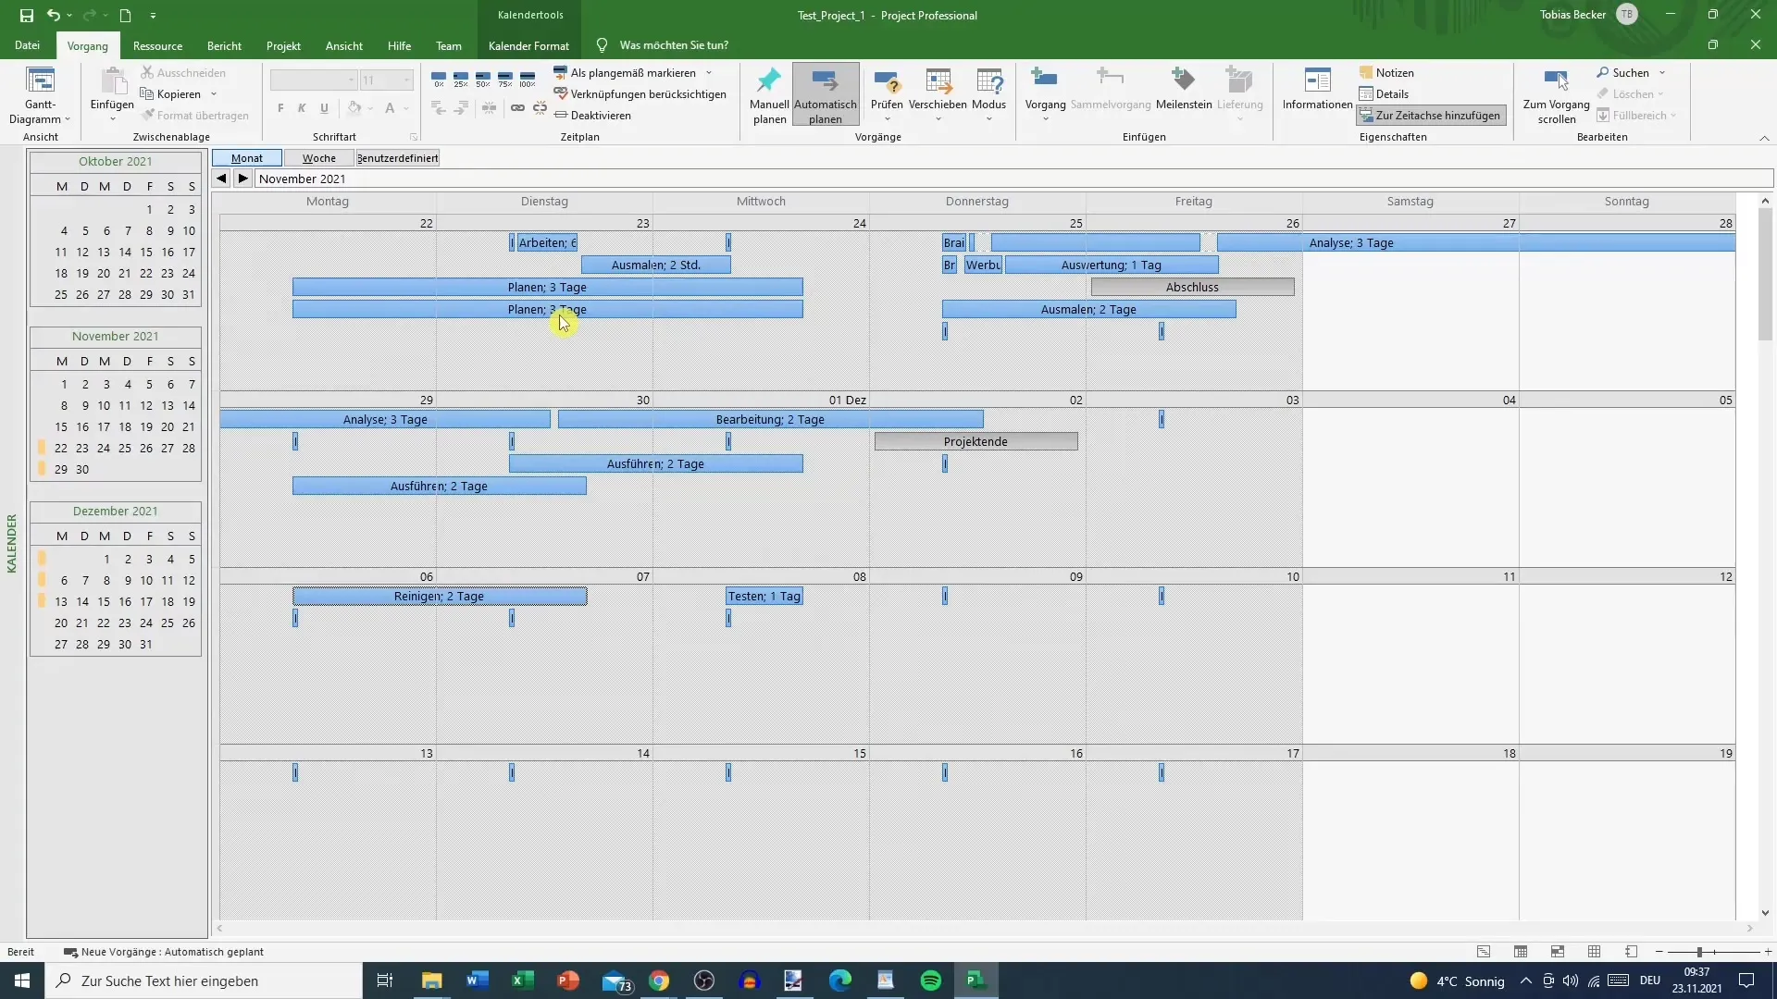Toggle Manuell planen mode

pos(769,95)
